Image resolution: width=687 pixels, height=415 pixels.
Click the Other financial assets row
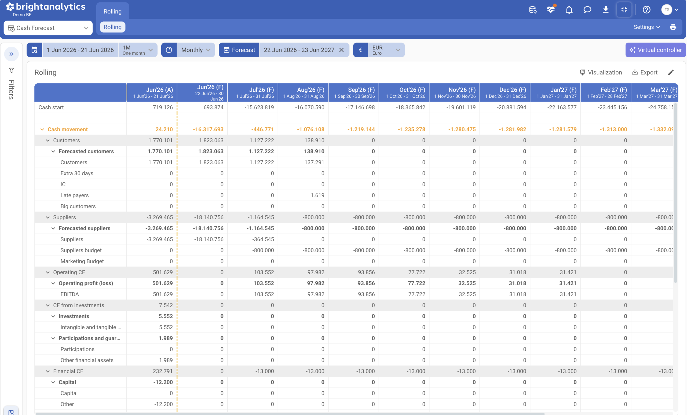(87, 360)
